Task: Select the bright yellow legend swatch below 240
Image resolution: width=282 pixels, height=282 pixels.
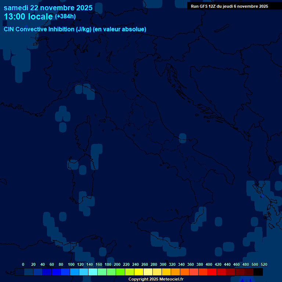Action: coord(139,272)
